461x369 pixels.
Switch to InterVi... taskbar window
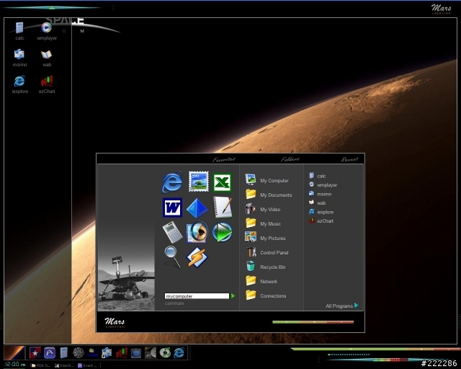(x=64, y=365)
